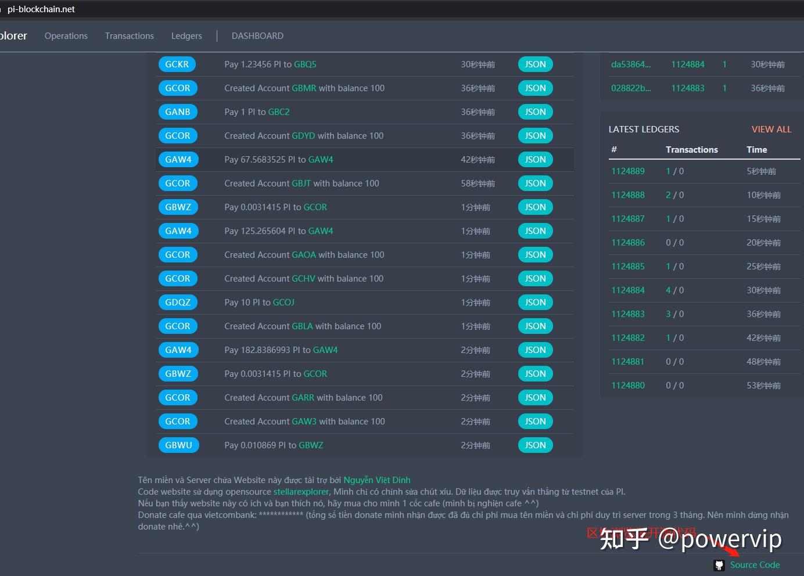Go to the Transactions page
This screenshot has width=804, height=576.
tap(130, 36)
